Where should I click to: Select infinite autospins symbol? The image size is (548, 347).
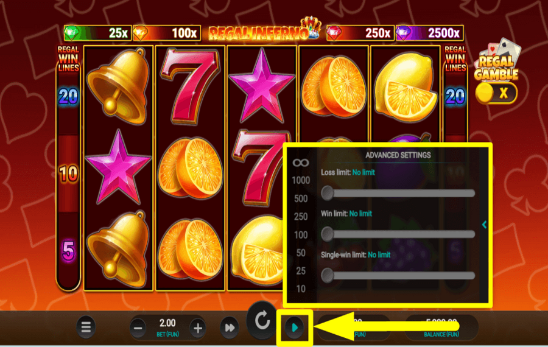301,163
